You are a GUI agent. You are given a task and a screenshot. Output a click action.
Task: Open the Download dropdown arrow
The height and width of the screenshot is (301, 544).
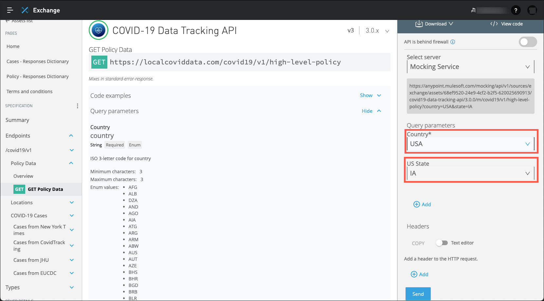click(x=451, y=24)
